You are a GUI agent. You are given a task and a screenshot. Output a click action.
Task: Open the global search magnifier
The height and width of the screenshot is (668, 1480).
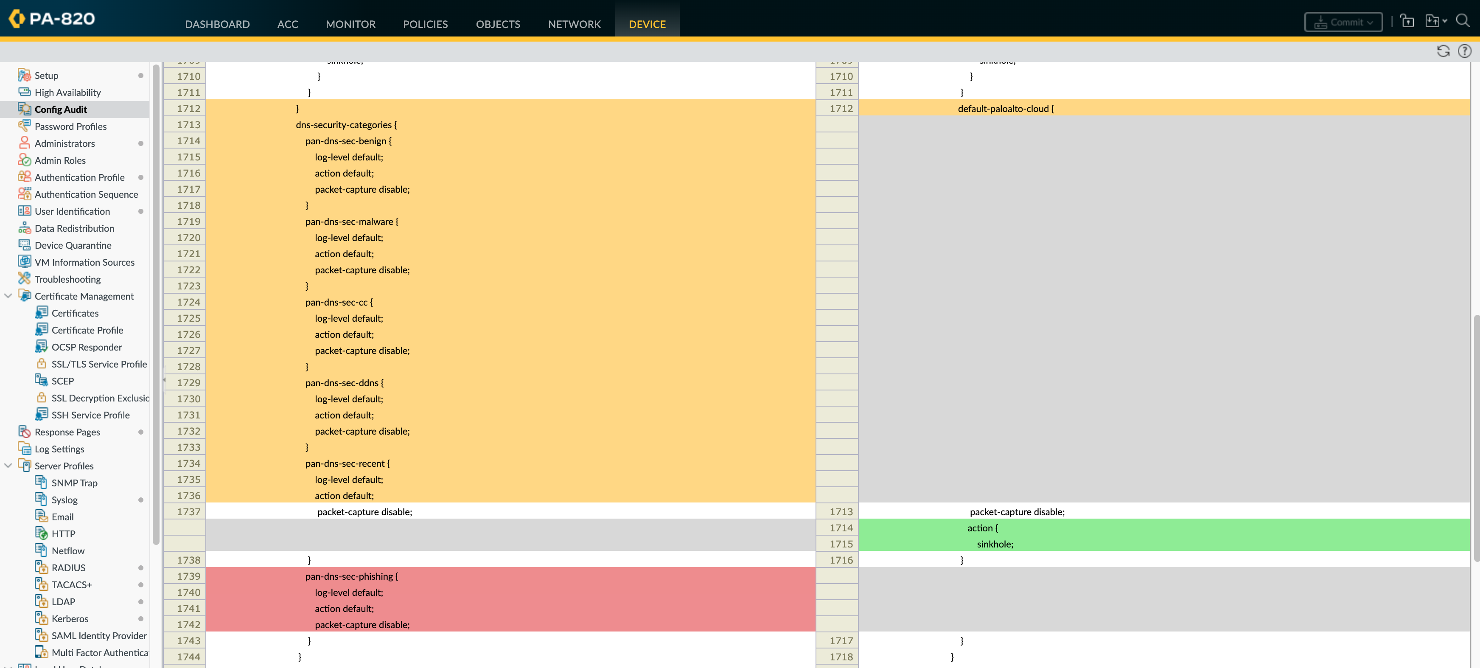[x=1463, y=20]
